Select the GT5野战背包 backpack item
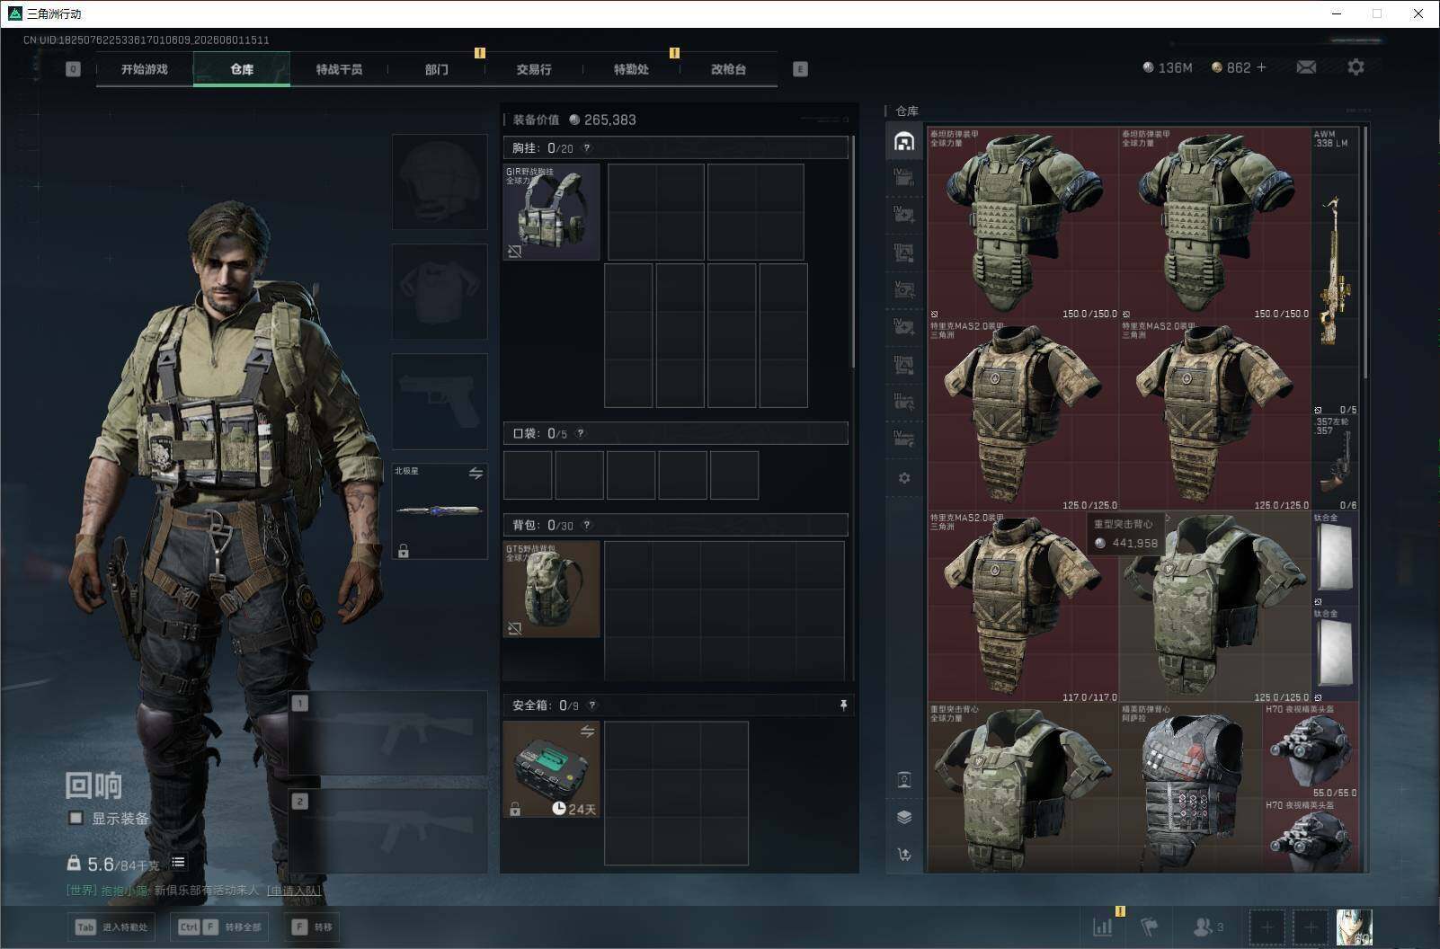 (x=552, y=590)
